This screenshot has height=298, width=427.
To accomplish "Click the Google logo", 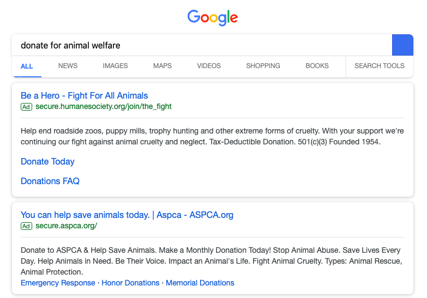I will [x=213, y=17].
